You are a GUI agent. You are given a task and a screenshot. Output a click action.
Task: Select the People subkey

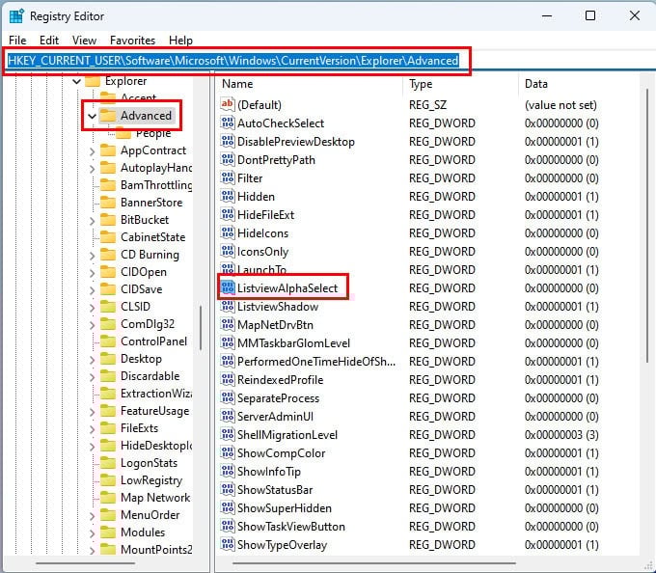(153, 134)
